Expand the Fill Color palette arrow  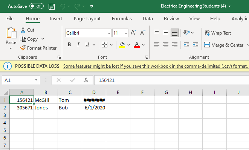click(128, 45)
